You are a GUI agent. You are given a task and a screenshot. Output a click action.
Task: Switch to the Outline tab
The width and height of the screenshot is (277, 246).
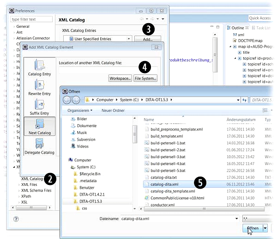point(238,28)
